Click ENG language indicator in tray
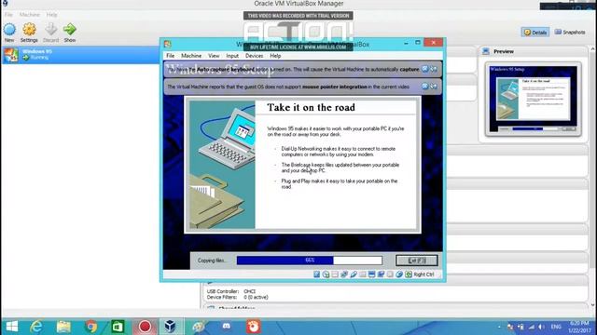The width and height of the screenshot is (597, 335). click(556, 327)
